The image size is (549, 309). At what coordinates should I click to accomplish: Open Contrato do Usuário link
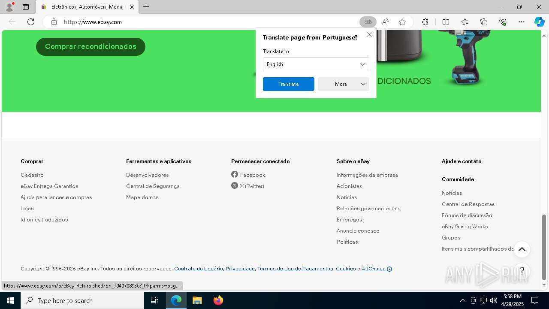198,269
